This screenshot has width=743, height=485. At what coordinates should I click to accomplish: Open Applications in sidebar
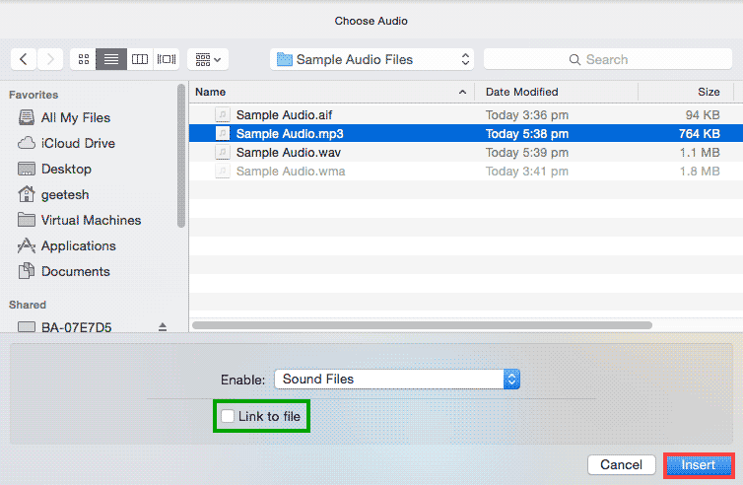(x=79, y=245)
